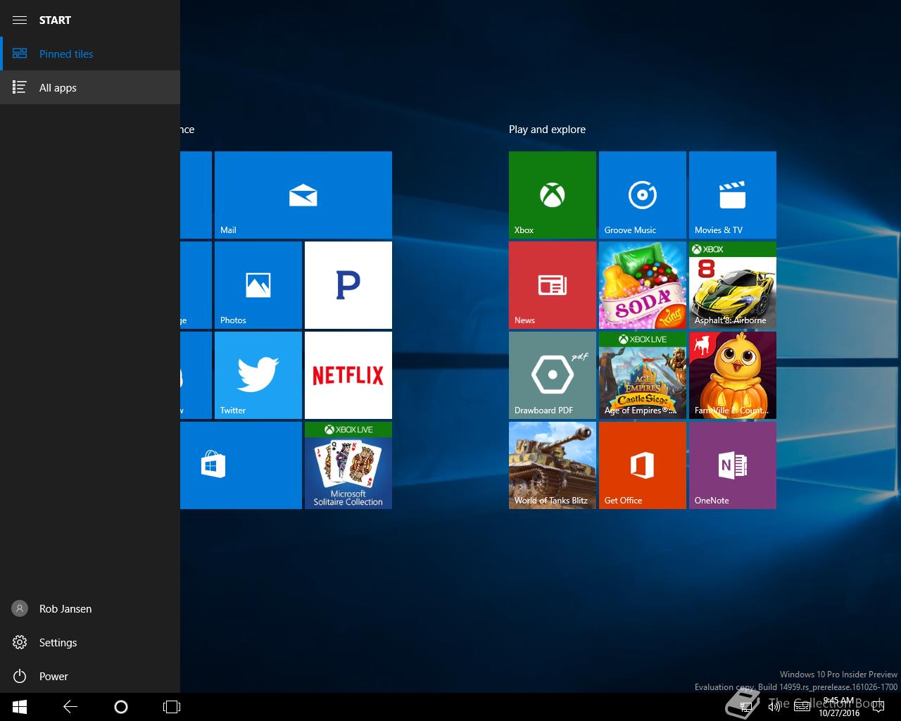Open the Windows Store tile
Screen dimensions: 901x721
coord(241,465)
